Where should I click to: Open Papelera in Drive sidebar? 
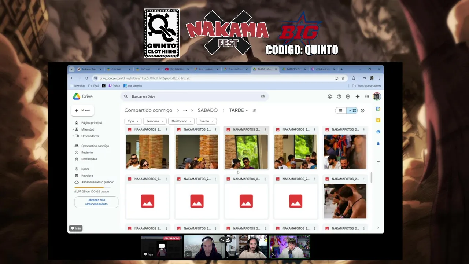click(x=87, y=176)
